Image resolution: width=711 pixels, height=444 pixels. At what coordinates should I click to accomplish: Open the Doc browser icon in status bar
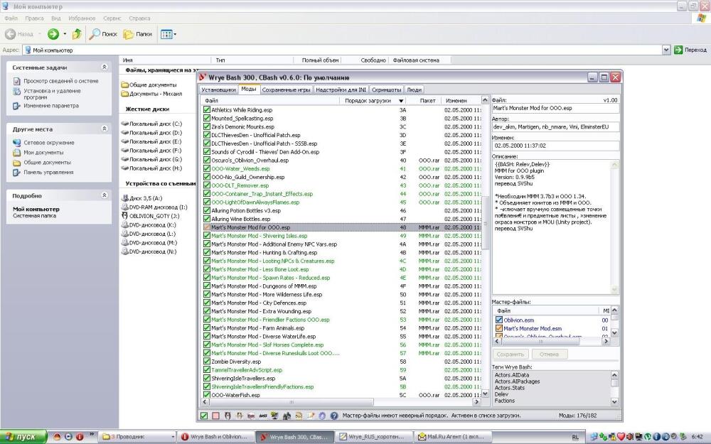click(x=299, y=416)
